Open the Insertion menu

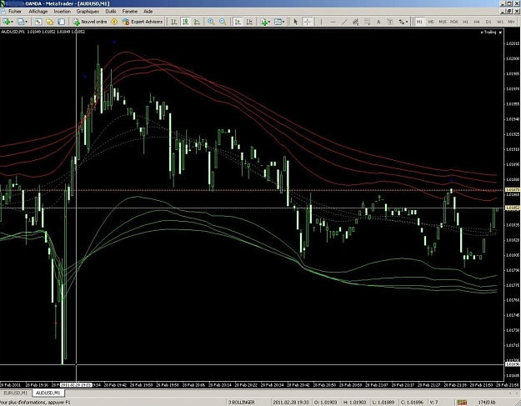click(63, 12)
